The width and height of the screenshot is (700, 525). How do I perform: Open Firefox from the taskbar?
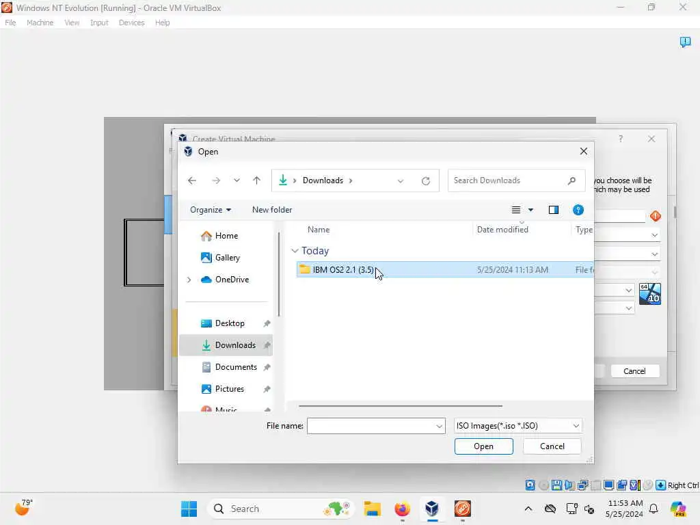pyautogui.click(x=402, y=509)
